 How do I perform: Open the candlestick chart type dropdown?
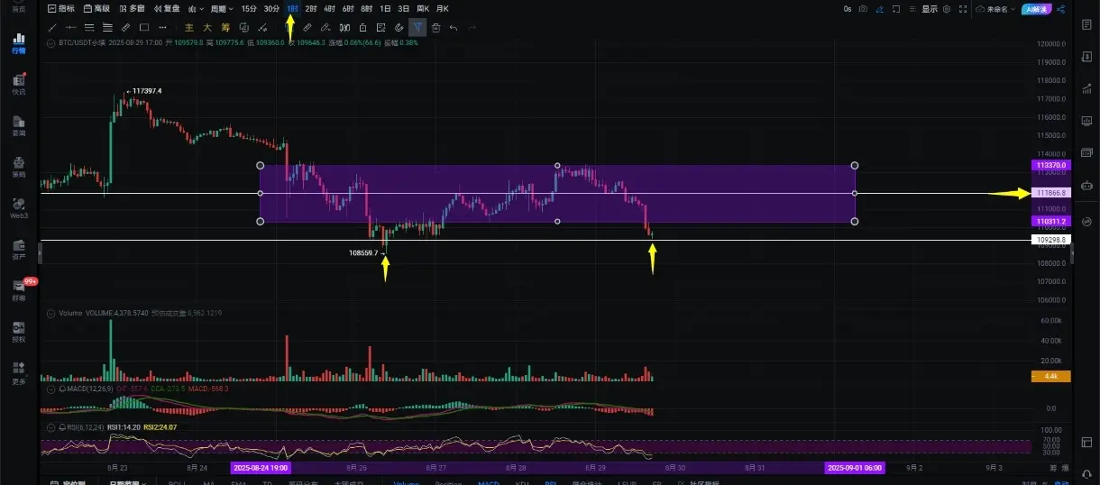click(196, 8)
